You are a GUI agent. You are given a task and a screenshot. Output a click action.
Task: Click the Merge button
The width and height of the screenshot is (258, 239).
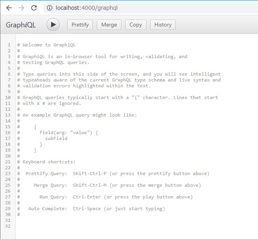click(x=109, y=25)
